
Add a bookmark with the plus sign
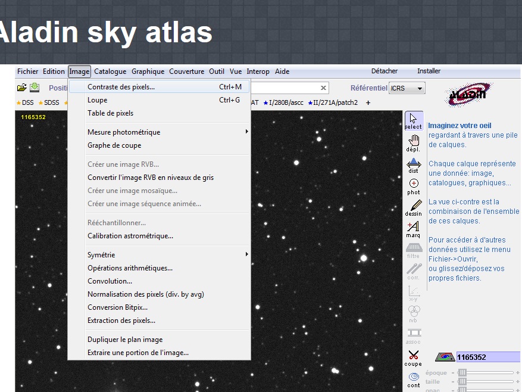[368, 102]
